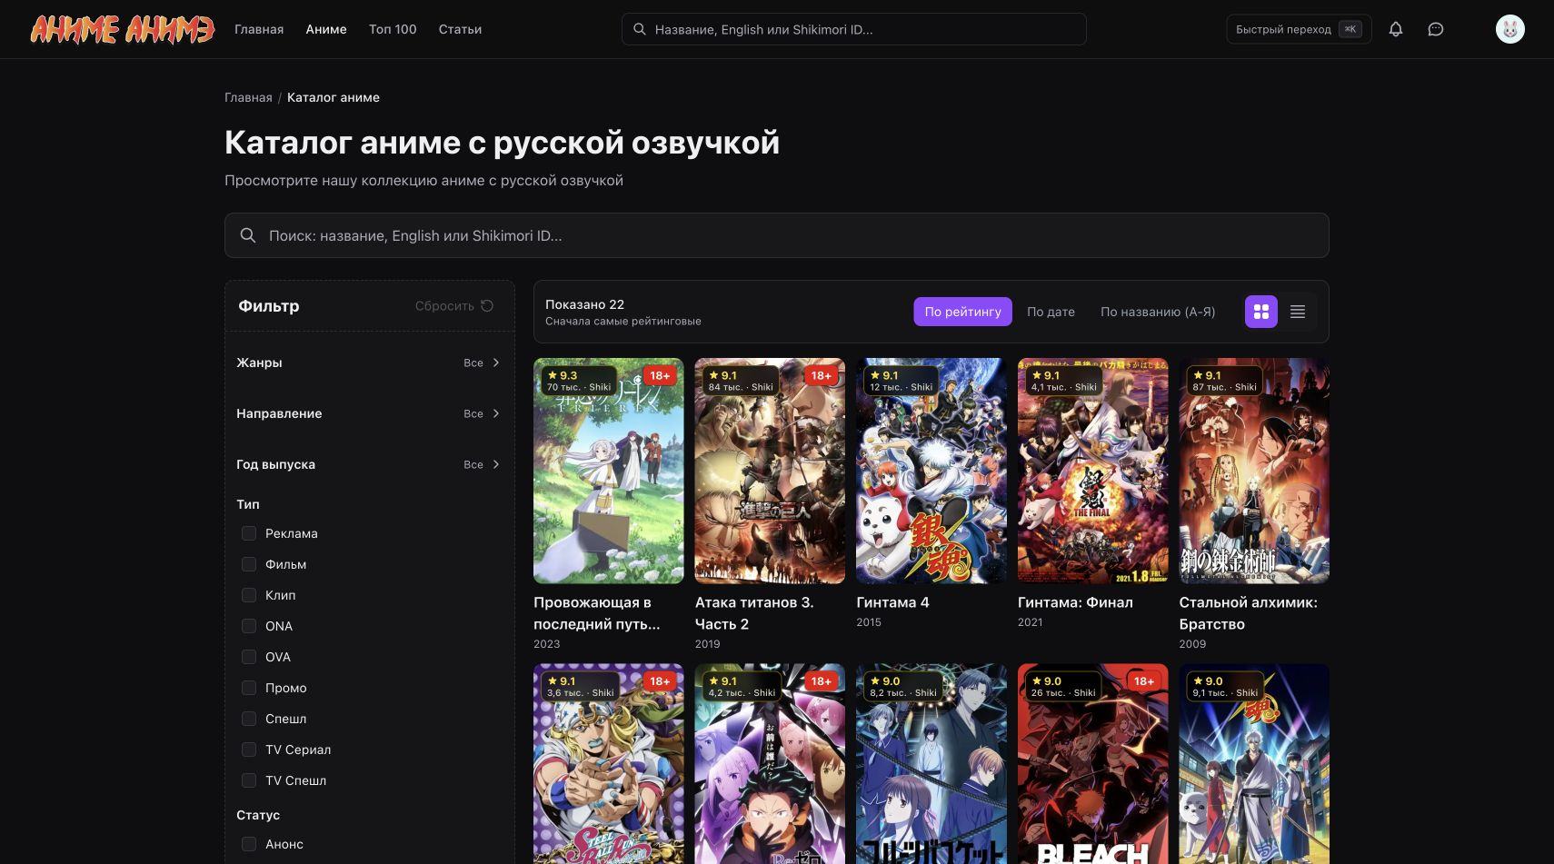
Task: Open the Гинтама: Финал title link
Action: (x=1075, y=602)
